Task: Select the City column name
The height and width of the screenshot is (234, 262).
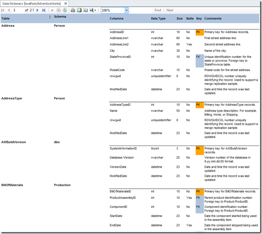Action: click(x=112, y=51)
